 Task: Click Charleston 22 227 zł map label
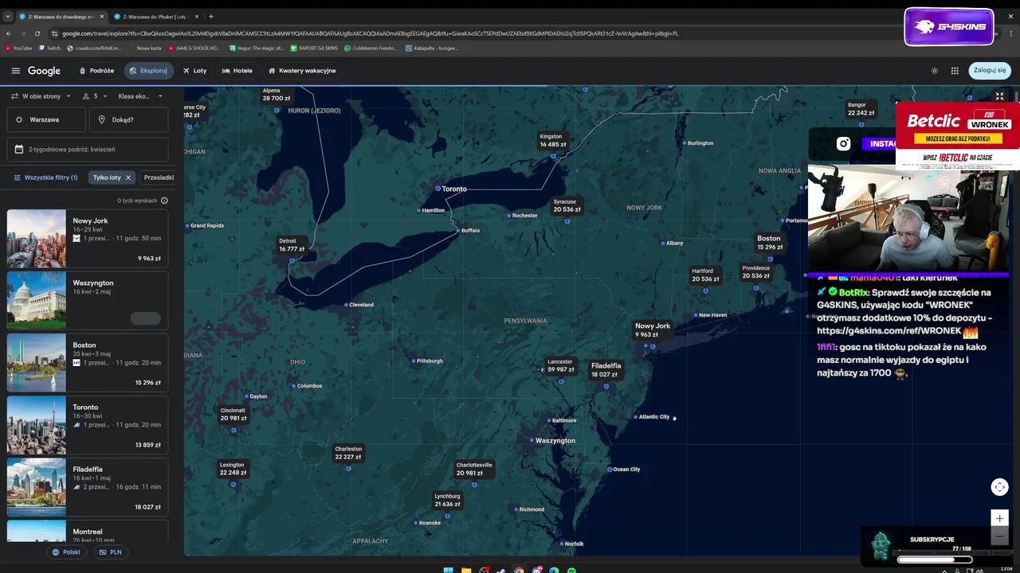coord(348,453)
